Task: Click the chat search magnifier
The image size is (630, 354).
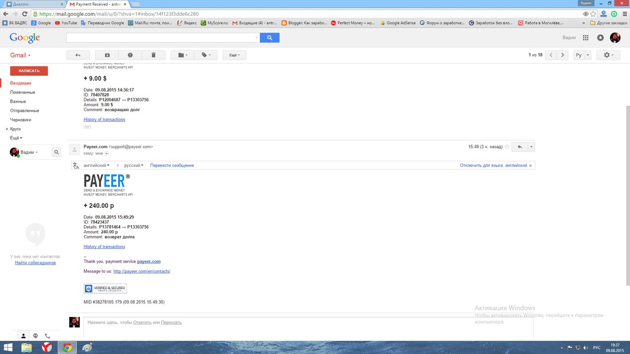Action: coord(56,152)
